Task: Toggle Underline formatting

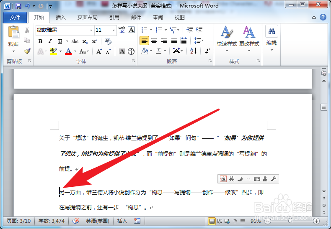Action: click(x=60, y=41)
